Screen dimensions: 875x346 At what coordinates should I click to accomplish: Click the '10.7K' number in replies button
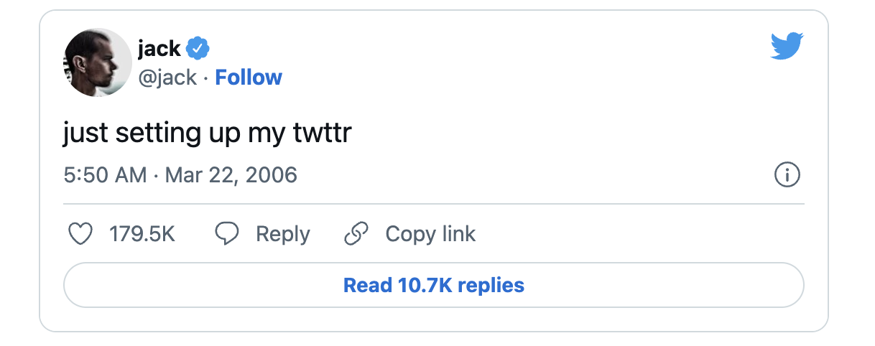pyautogui.click(x=425, y=285)
